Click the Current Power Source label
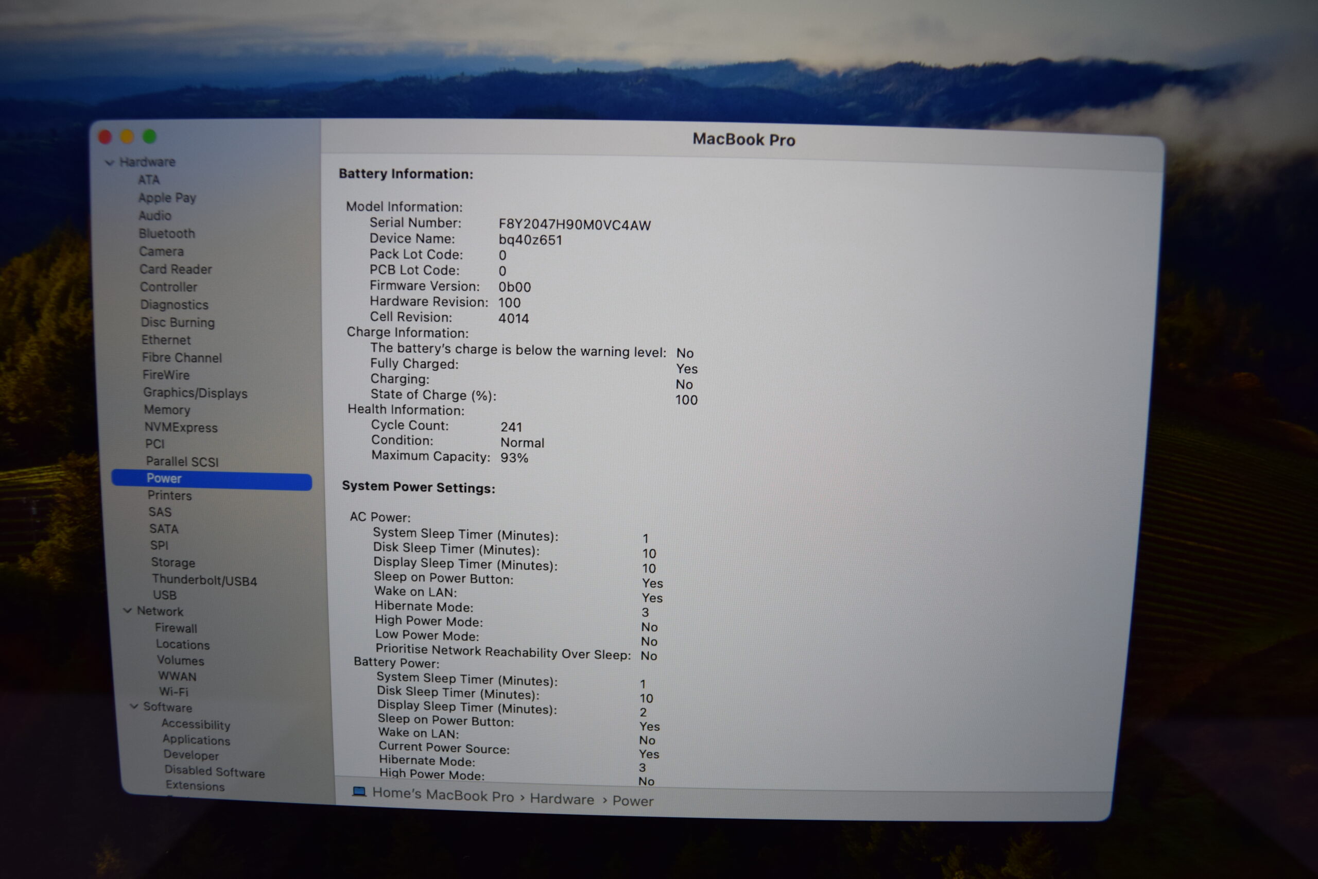The width and height of the screenshot is (1318, 879). pyautogui.click(x=444, y=748)
